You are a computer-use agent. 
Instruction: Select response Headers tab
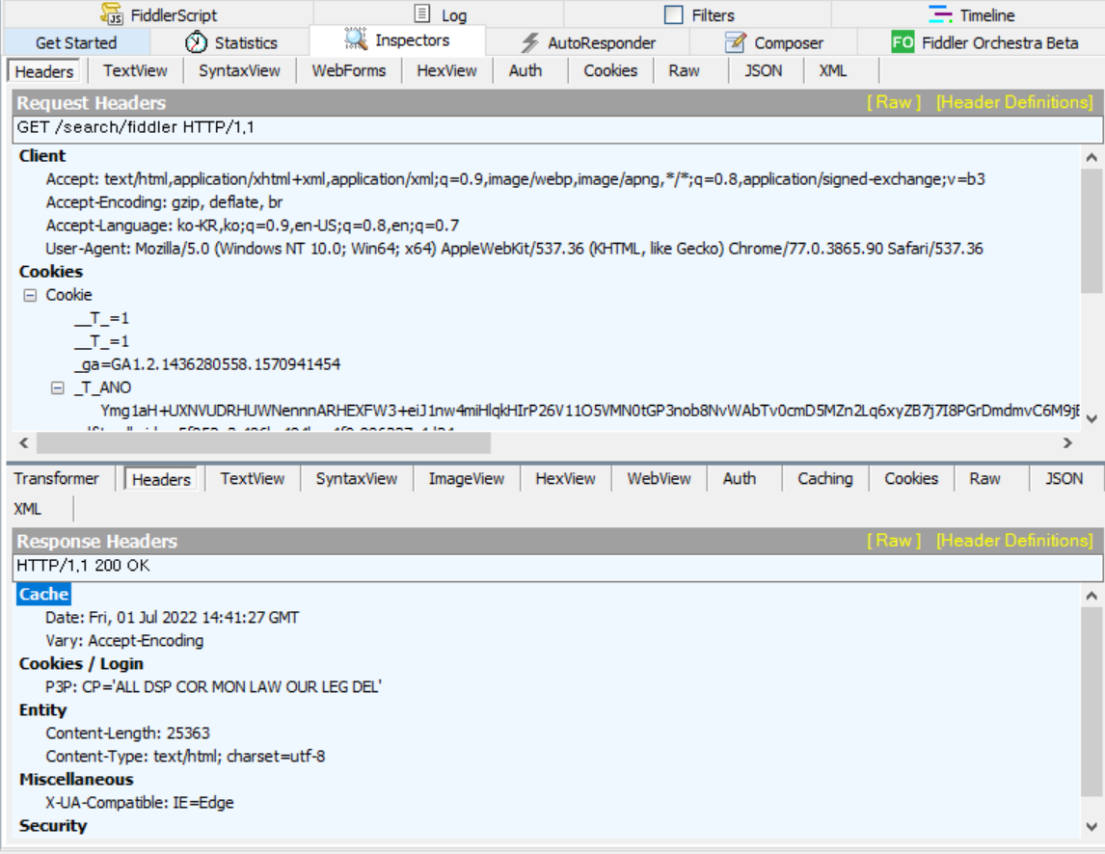tap(161, 480)
